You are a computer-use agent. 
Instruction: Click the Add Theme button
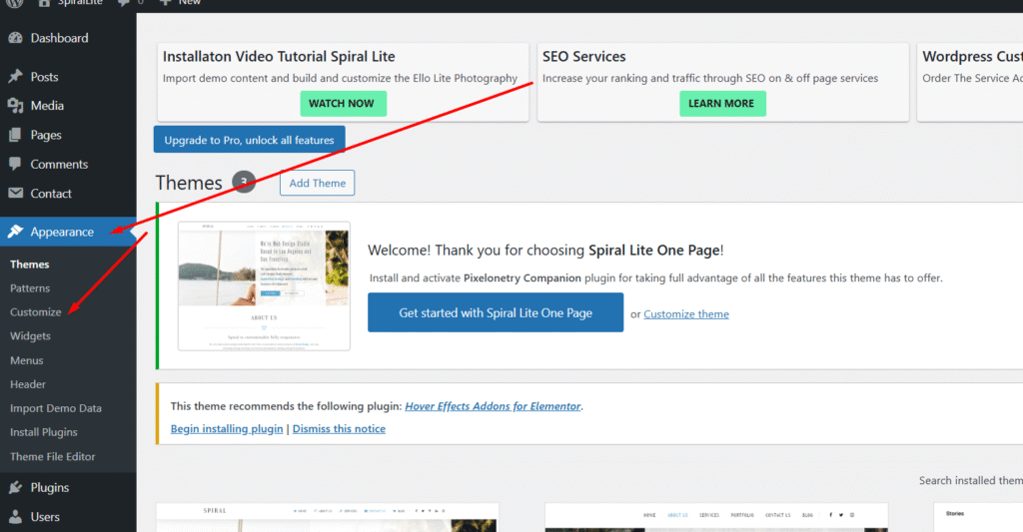[317, 184]
